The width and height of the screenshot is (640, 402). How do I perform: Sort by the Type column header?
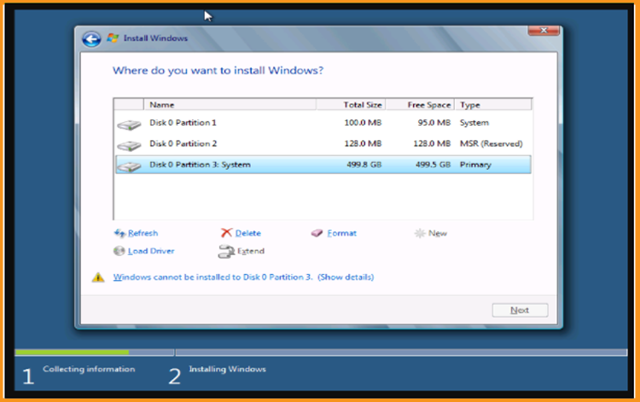click(x=493, y=105)
